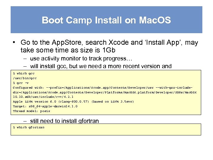Click the slide title 'Boot Camp Install on Mac.OS'
This screenshot has height=160, width=213.
click(106, 20)
